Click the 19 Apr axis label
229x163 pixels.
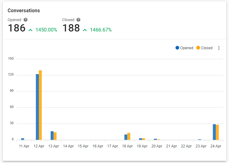pyautogui.click(x=142, y=146)
